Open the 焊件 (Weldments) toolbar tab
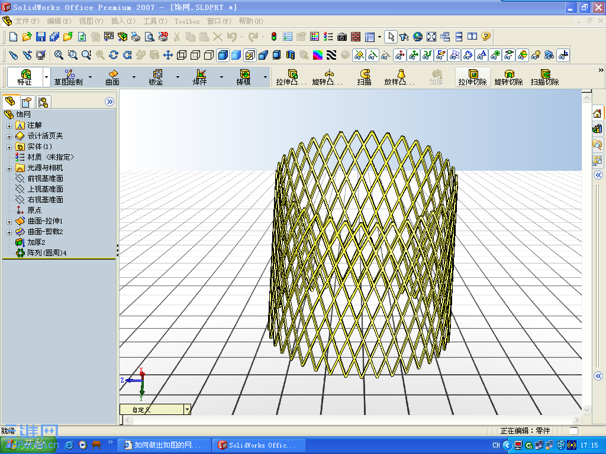 [201, 77]
